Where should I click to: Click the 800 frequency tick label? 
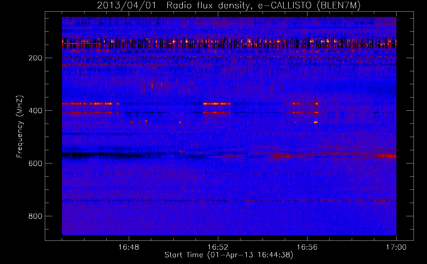[x=35, y=216]
